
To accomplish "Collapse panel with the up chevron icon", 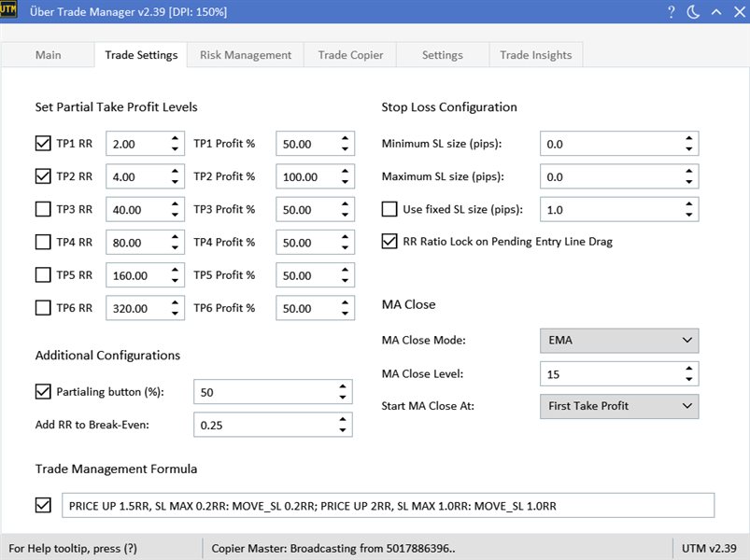I will point(715,12).
